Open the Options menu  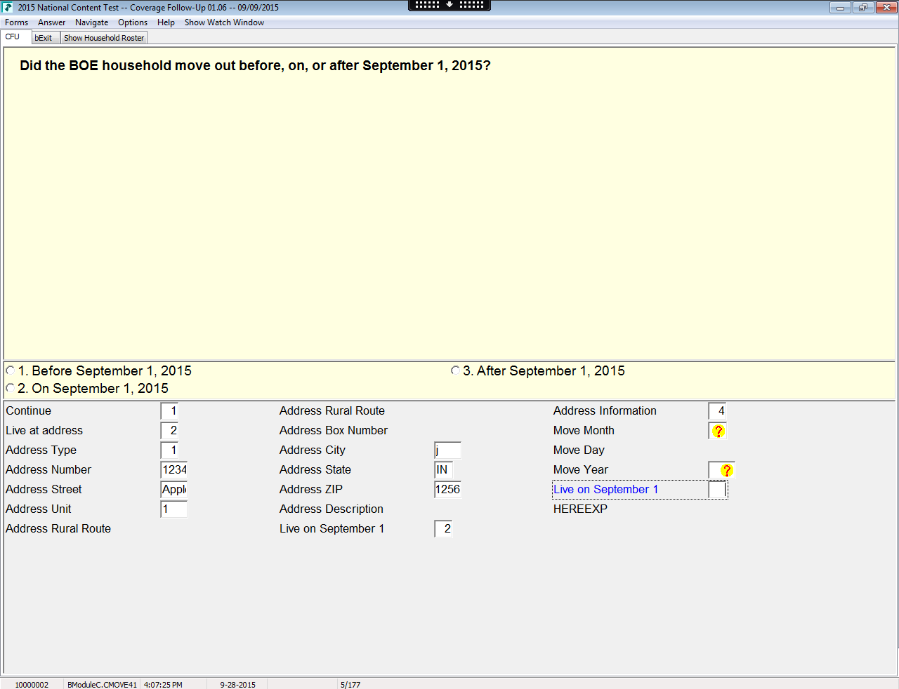point(133,22)
